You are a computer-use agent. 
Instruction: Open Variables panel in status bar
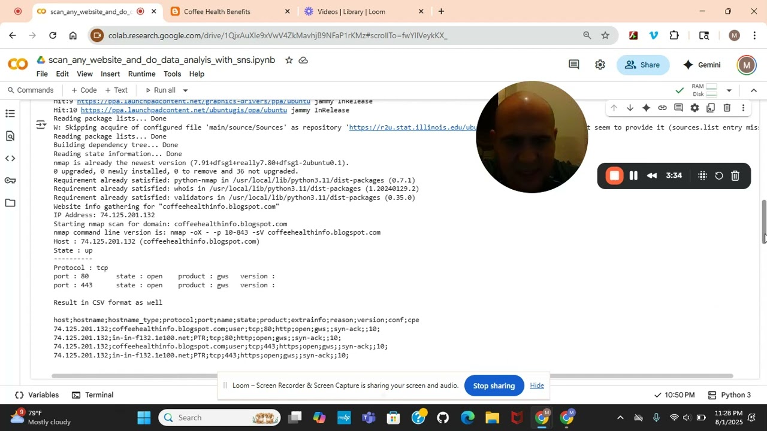[x=37, y=395]
